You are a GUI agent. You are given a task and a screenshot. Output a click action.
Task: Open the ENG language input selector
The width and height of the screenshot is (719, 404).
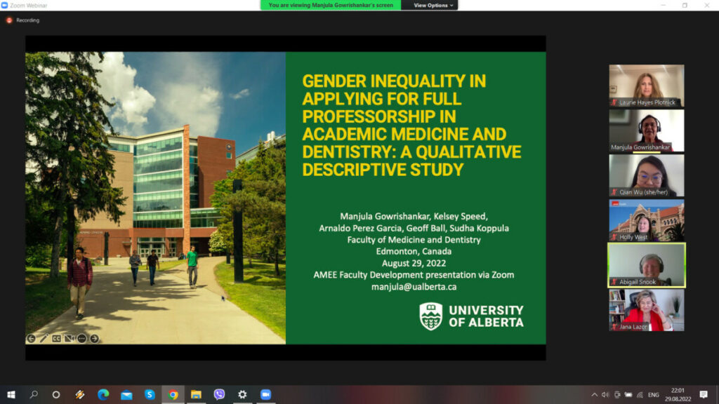pyautogui.click(x=653, y=394)
